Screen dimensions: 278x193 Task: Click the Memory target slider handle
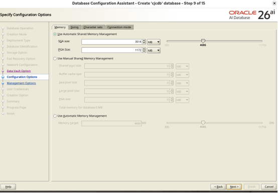click(x=203, y=123)
